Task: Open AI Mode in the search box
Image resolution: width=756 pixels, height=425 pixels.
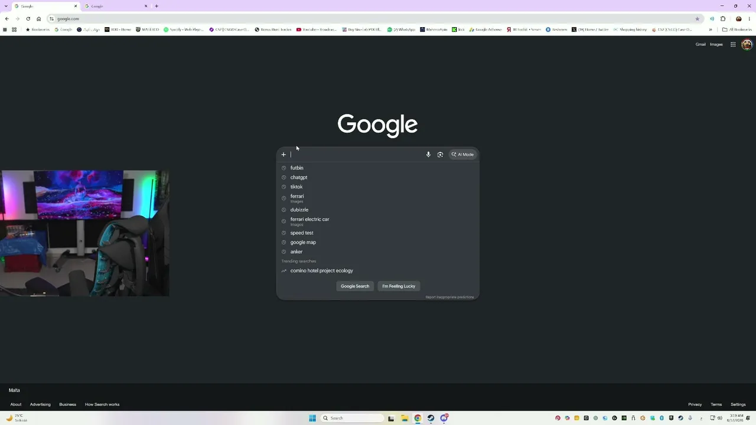Action: [x=462, y=155]
